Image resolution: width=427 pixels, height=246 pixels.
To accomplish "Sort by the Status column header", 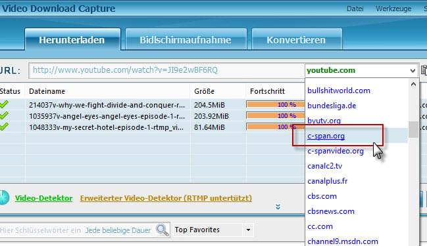I will 10,91.
